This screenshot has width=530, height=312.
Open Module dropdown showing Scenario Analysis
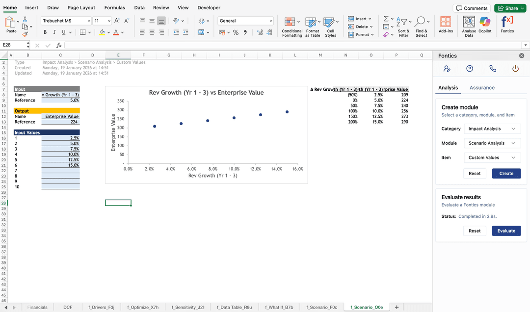point(492,143)
